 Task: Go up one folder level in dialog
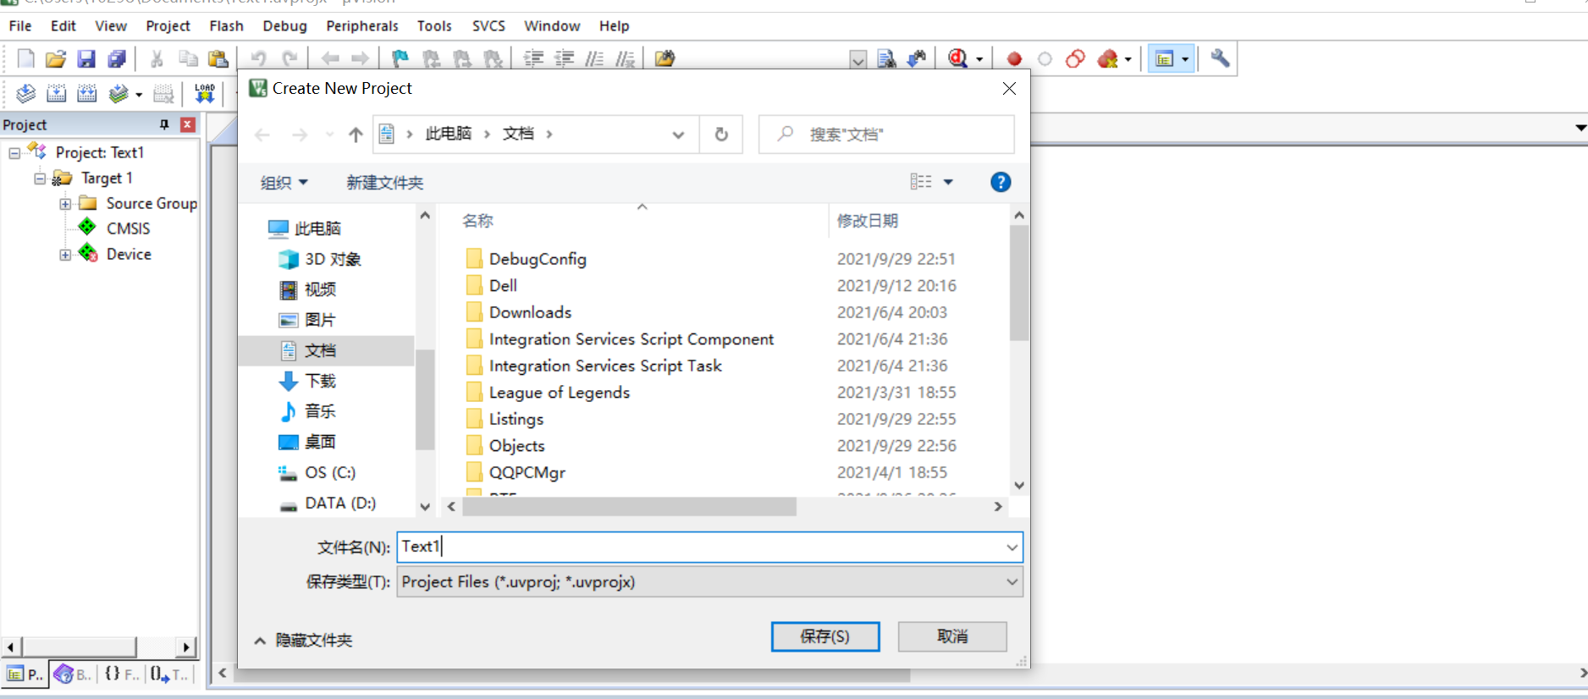[x=356, y=134]
